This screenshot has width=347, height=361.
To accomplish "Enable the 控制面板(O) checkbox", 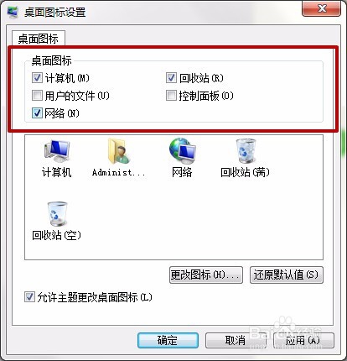I will click(171, 96).
